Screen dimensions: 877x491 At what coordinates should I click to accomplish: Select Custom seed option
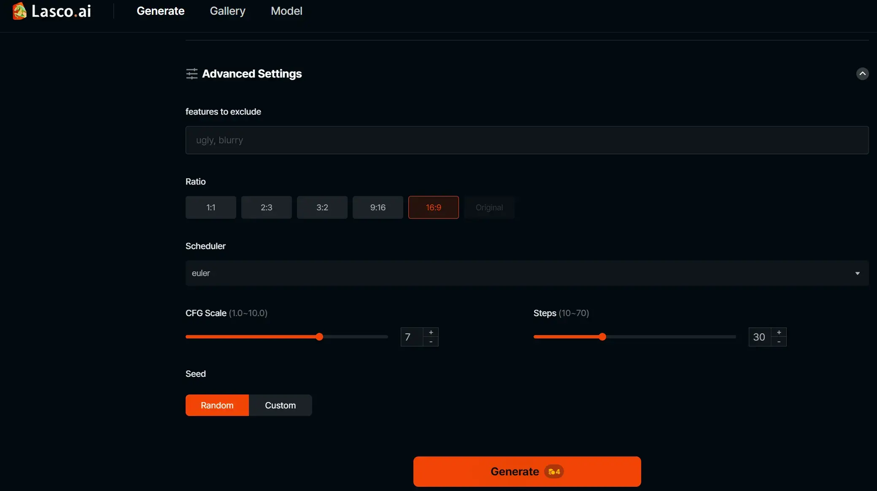(x=280, y=405)
